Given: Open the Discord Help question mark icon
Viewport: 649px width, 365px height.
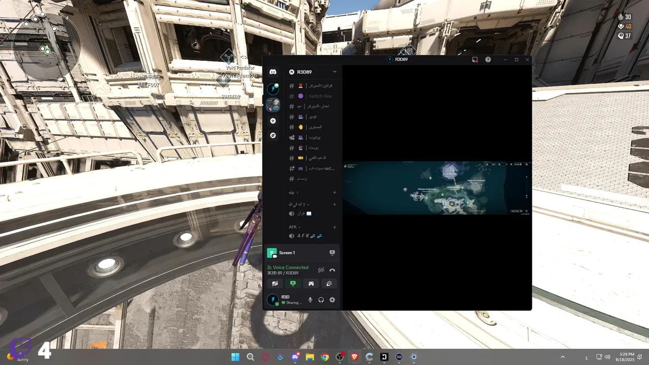Looking at the screenshot, I should pos(488,59).
